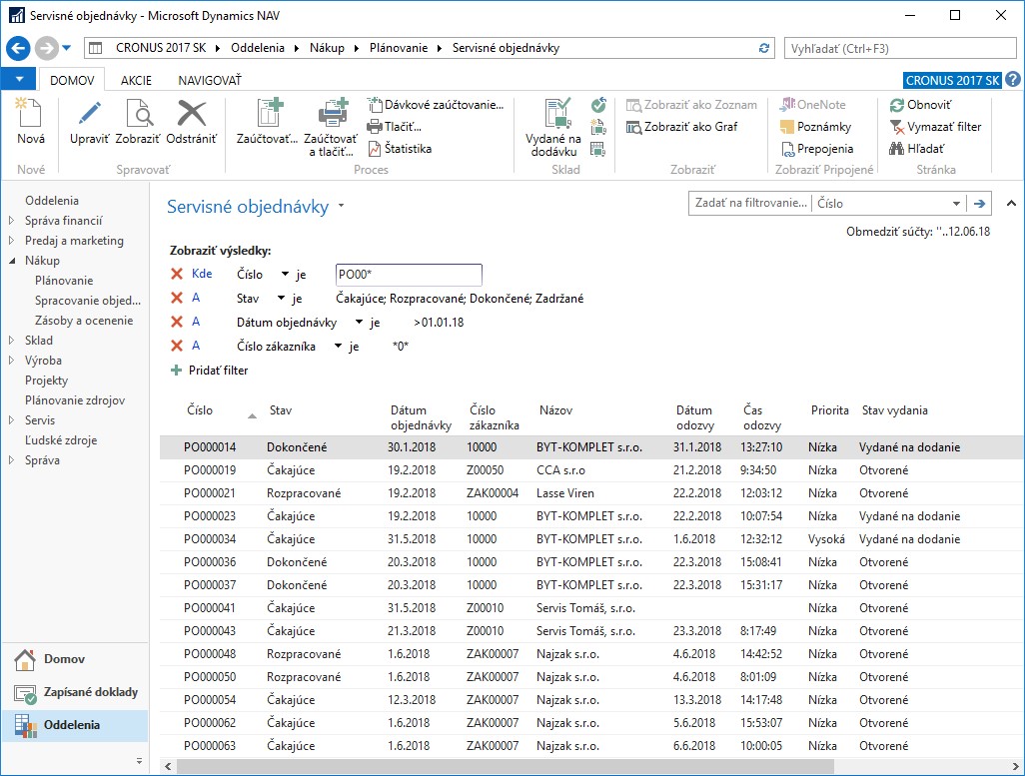Remove the Číslo zákazníka filter row

point(177,346)
